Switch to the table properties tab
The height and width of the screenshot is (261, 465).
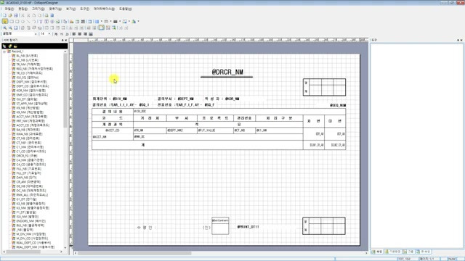click(x=424, y=252)
